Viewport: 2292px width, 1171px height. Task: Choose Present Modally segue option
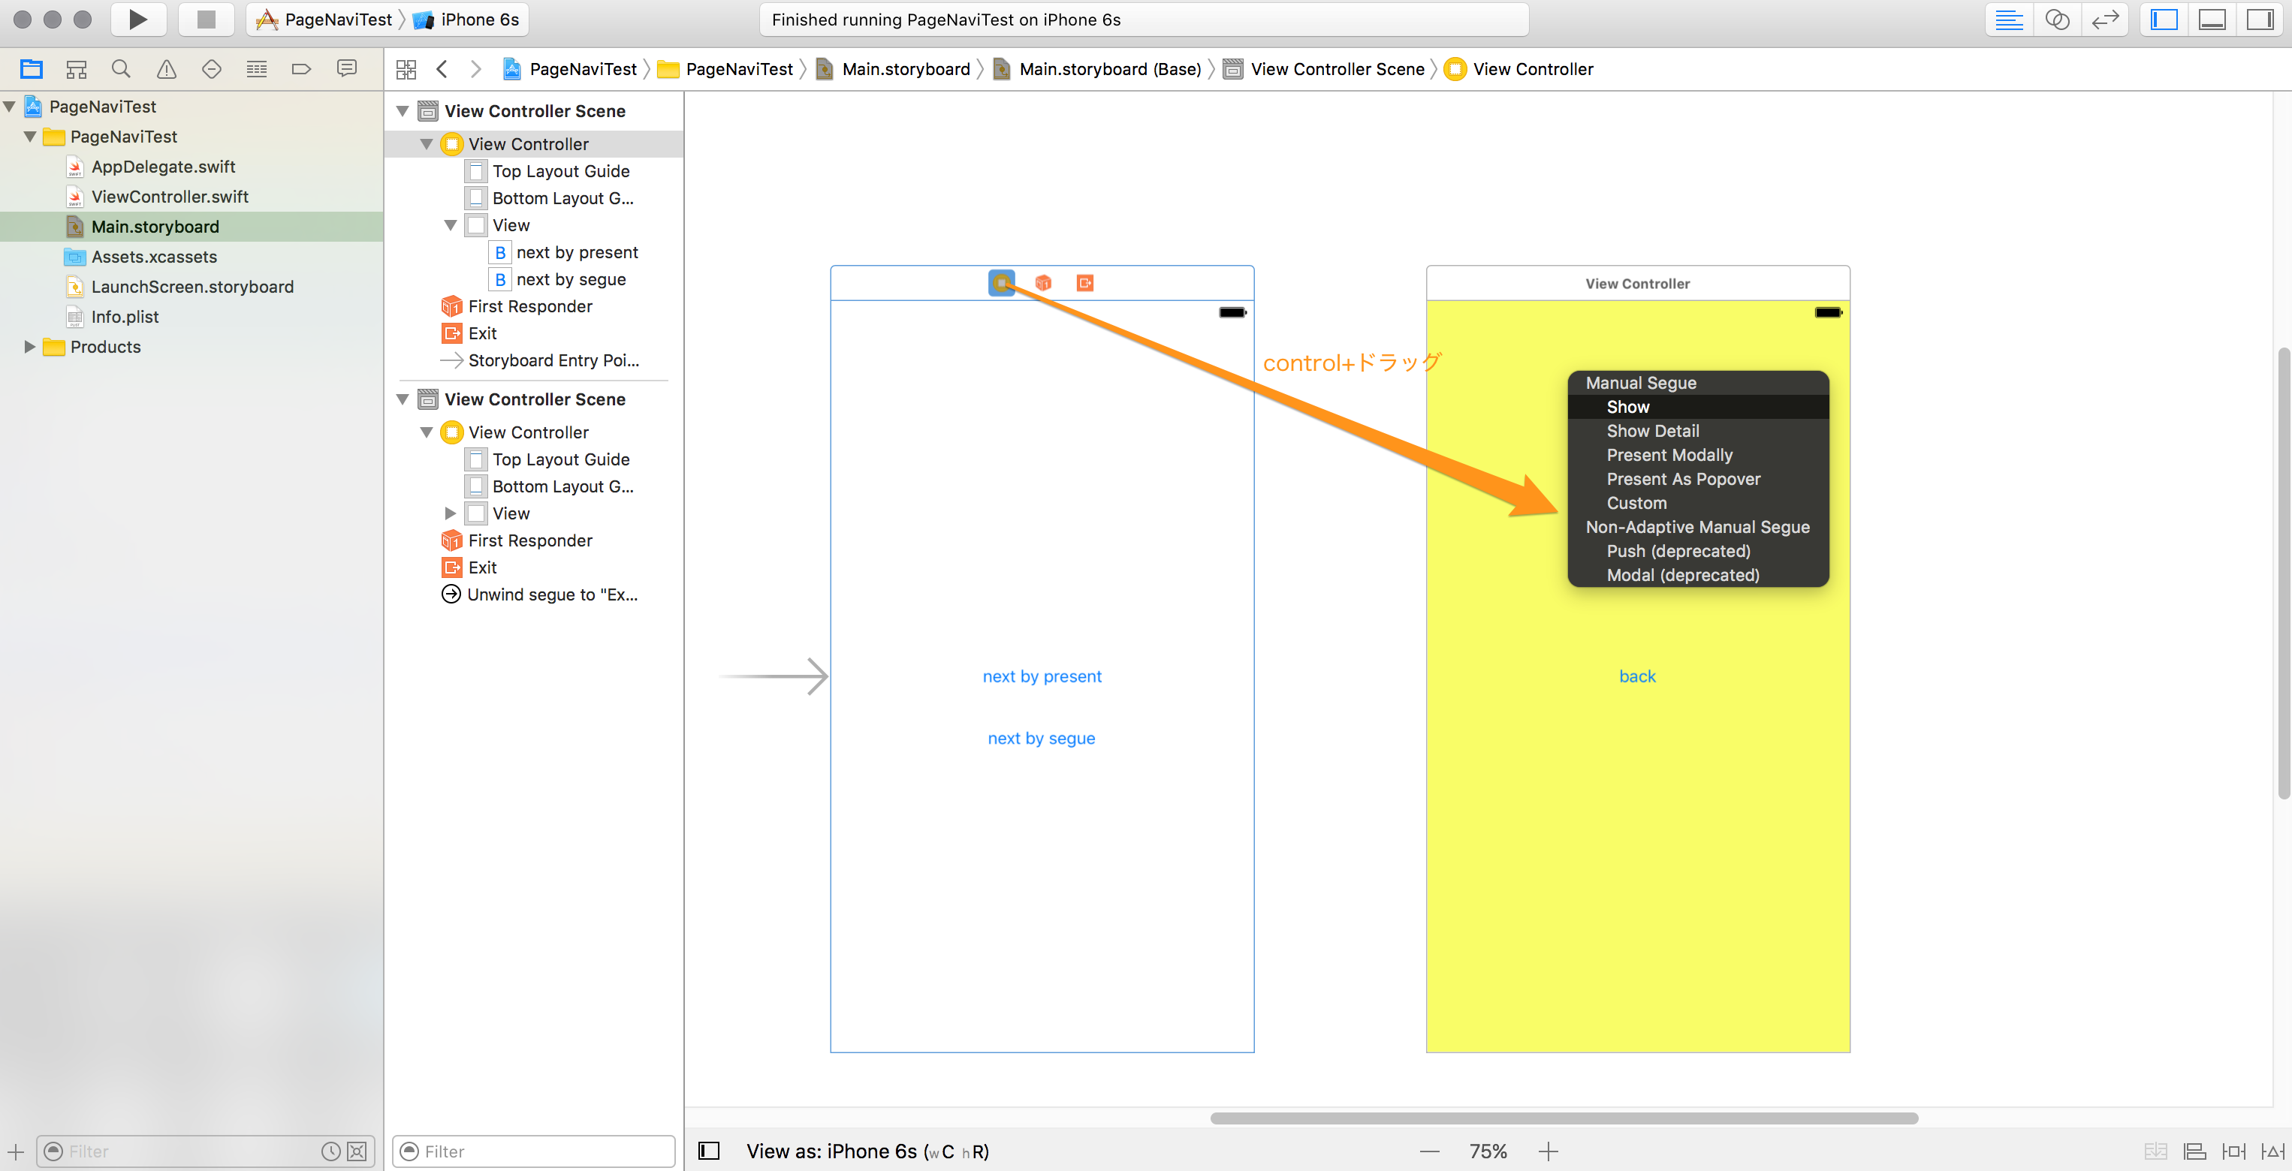pos(1698,455)
